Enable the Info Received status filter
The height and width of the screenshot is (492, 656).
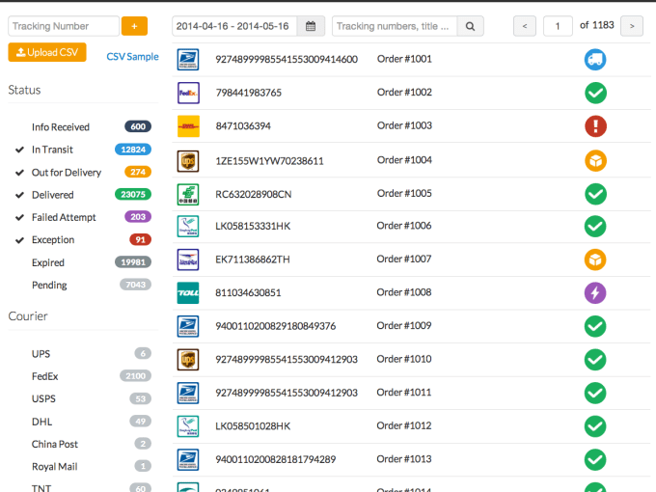60,127
